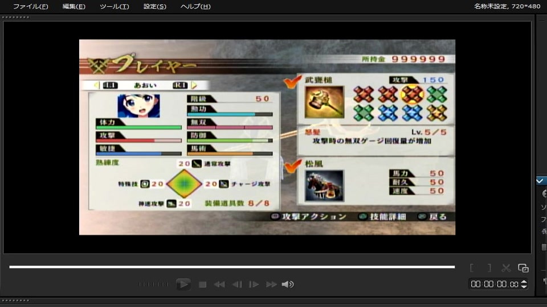Split clip with the scissors icon
The width and height of the screenshot is (547, 307).
506,268
